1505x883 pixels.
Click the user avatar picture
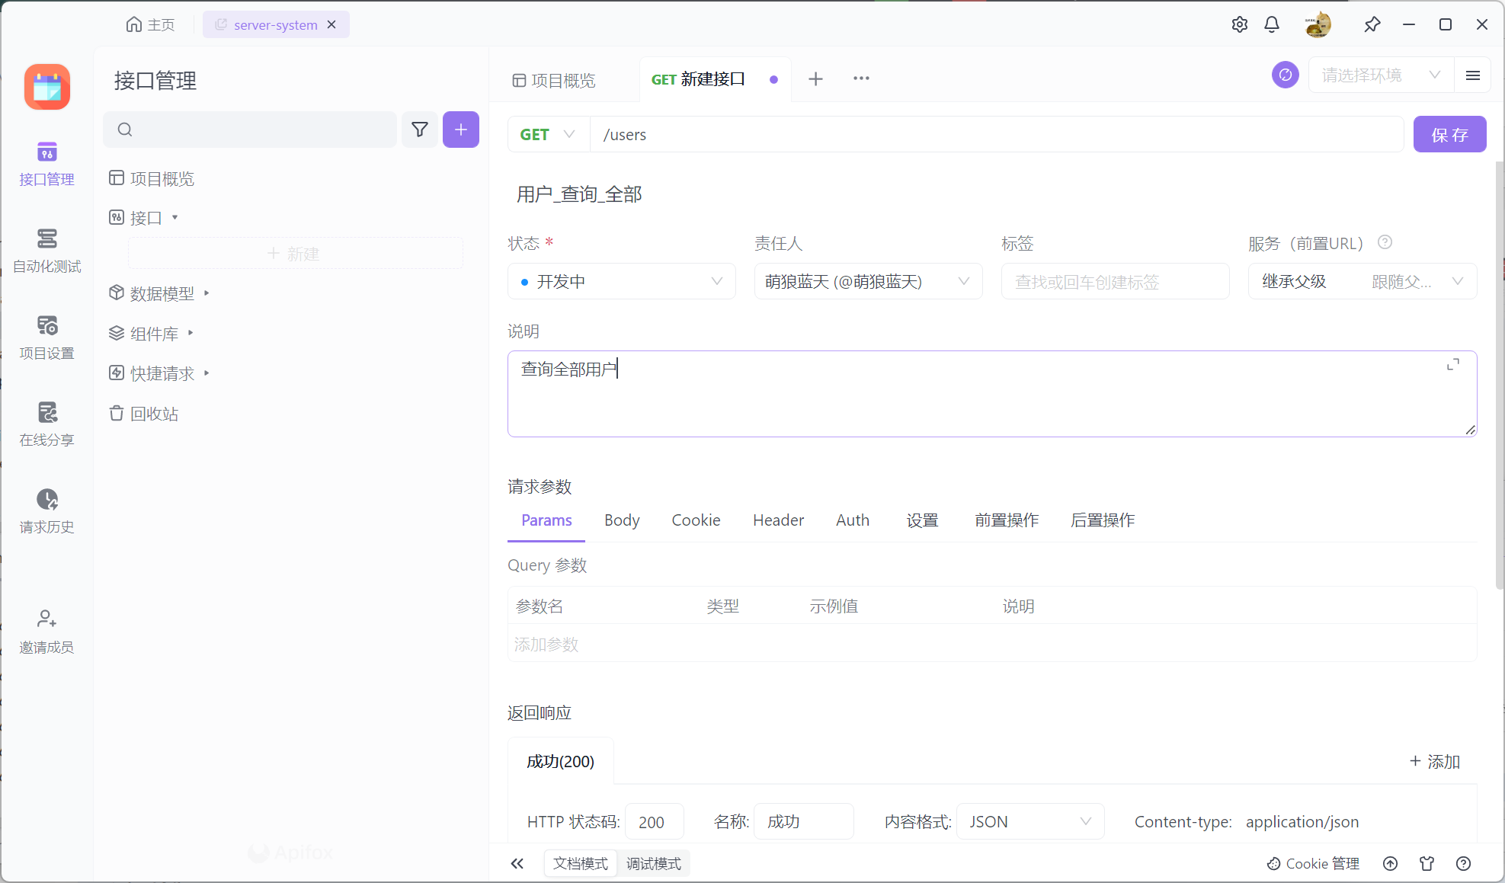point(1318,24)
